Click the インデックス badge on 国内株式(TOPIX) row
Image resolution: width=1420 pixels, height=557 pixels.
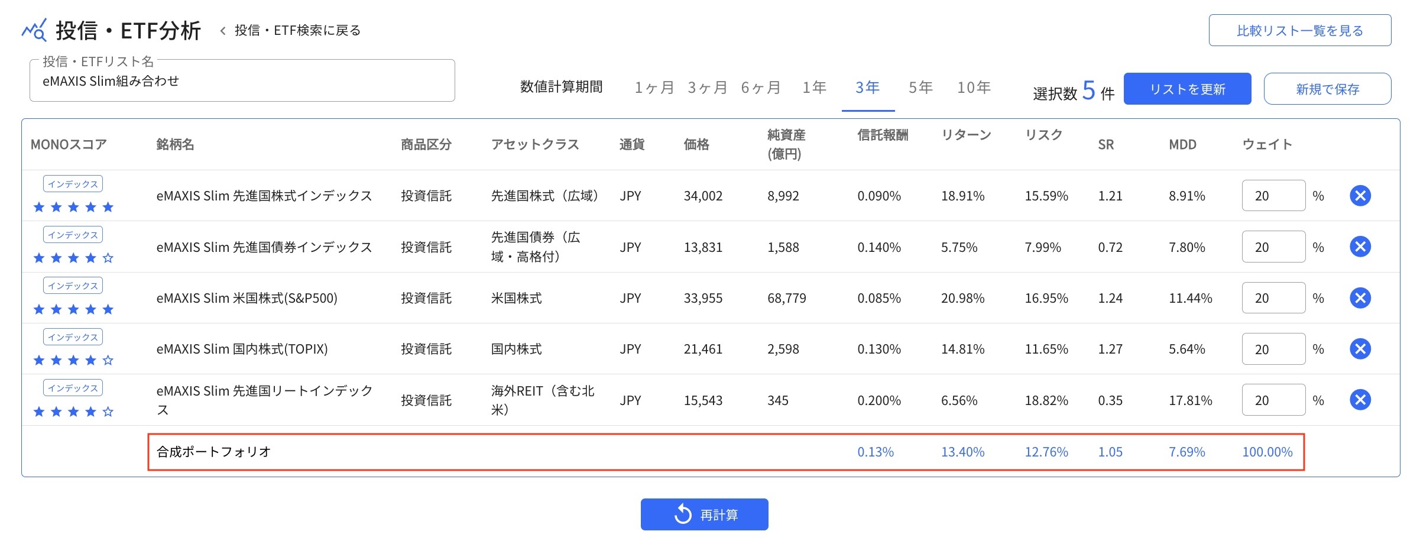tap(73, 337)
